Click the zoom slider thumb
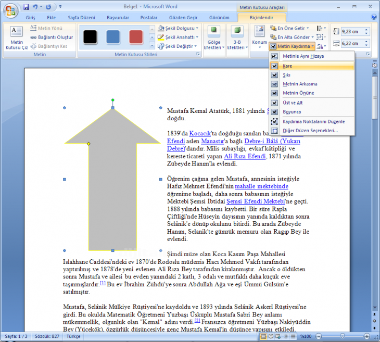 [342, 336]
